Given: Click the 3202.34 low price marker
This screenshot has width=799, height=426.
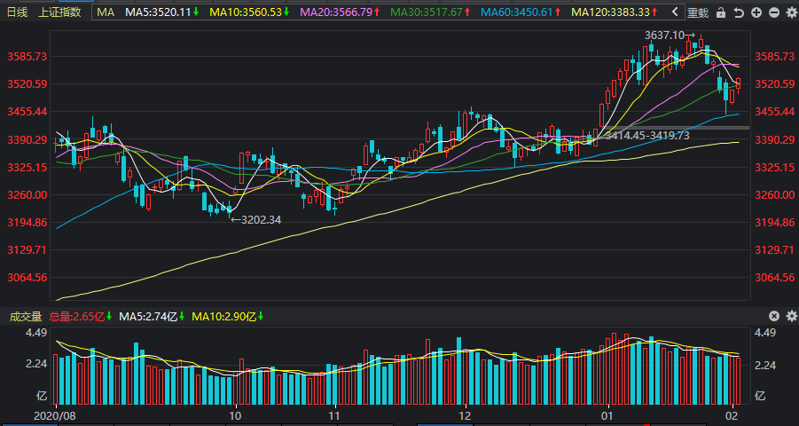Looking at the screenshot, I should (255, 220).
